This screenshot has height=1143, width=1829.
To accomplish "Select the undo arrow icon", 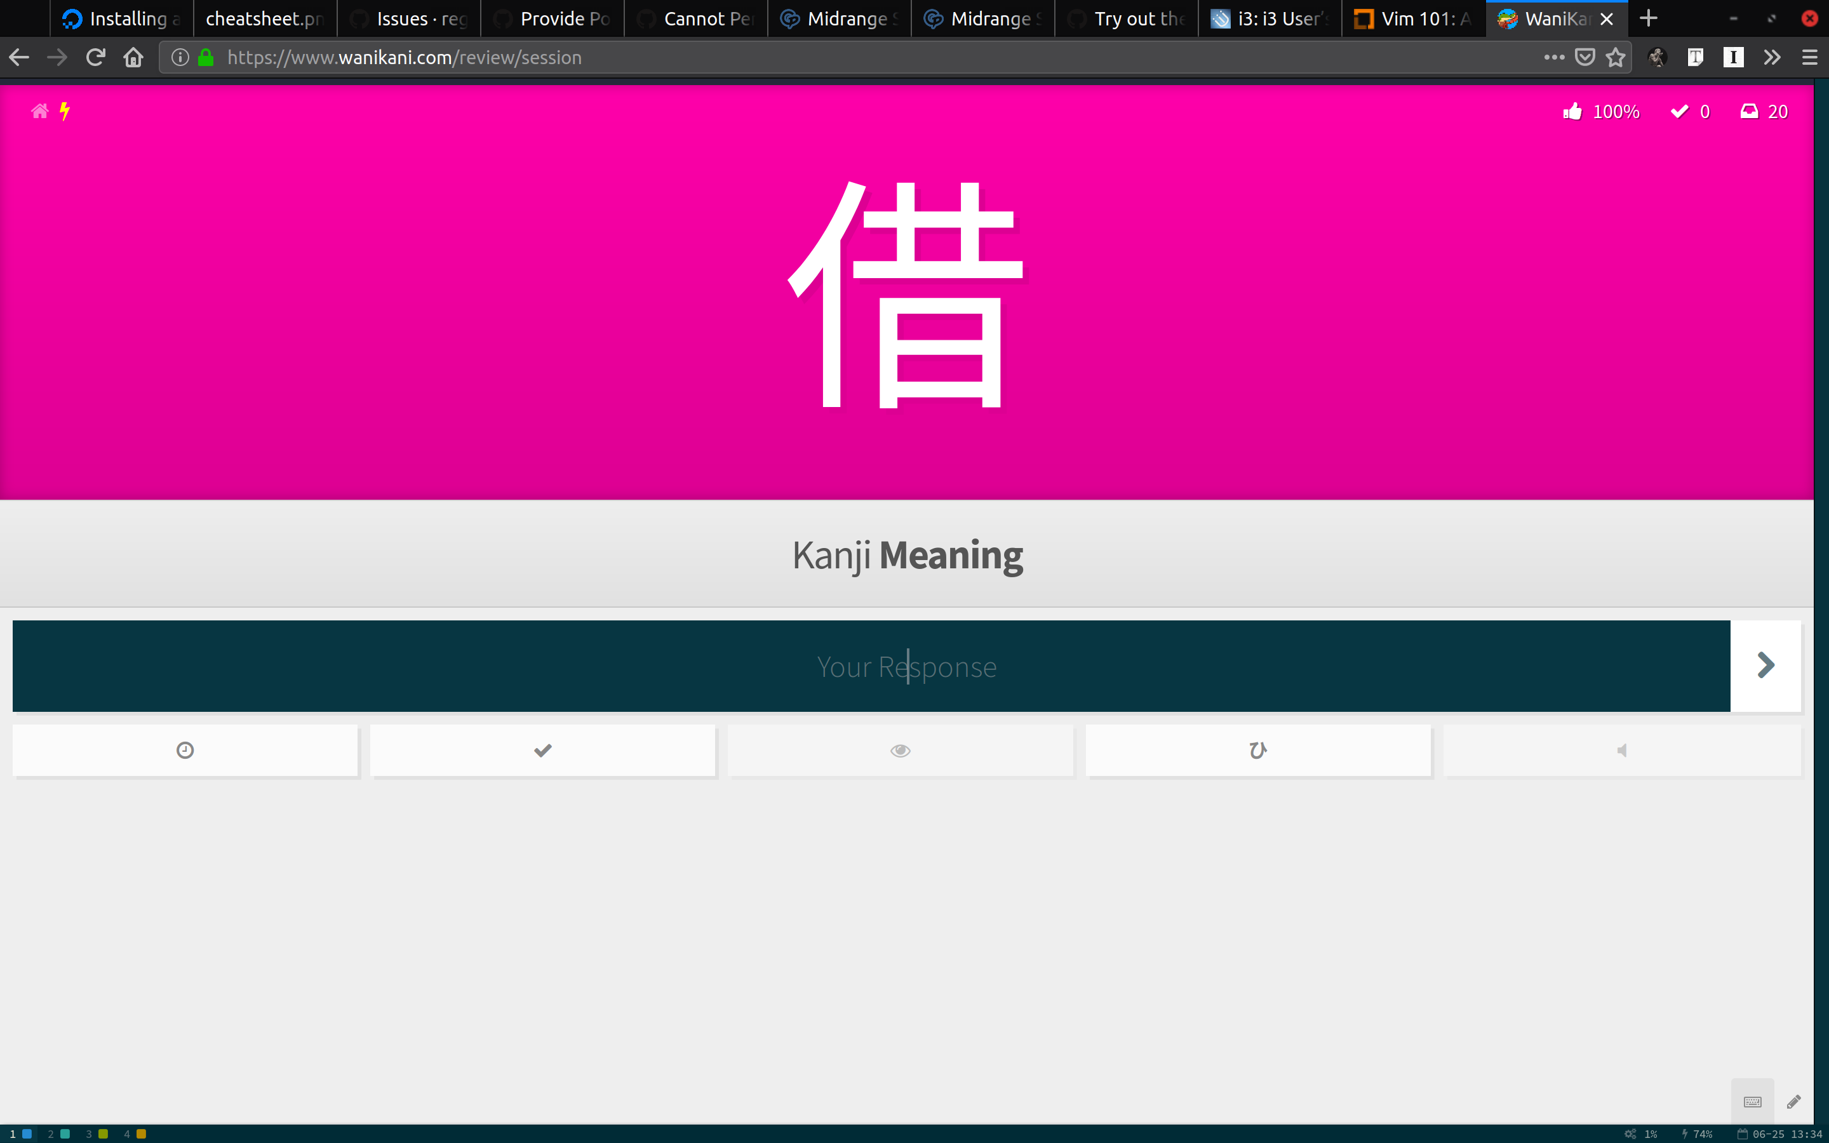I will [x=1257, y=750].
